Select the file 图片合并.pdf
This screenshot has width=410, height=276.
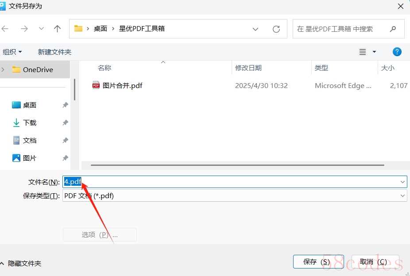[x=122, y=86]
